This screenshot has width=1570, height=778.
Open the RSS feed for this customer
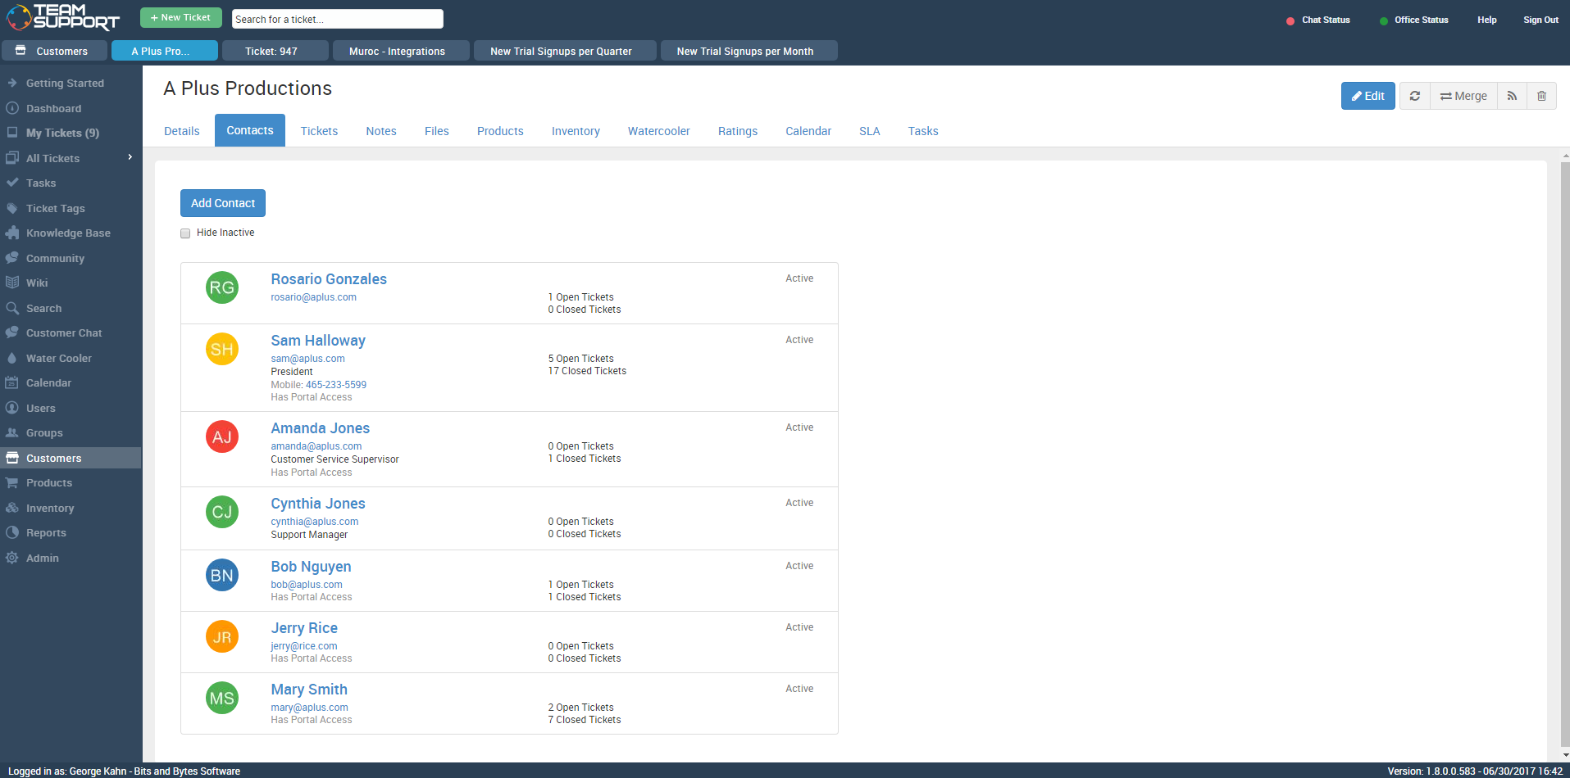pyautogui.click(x=1511, y=96)
